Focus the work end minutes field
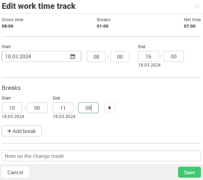This screenshot has width=203, height=180. tap(174, 56)
